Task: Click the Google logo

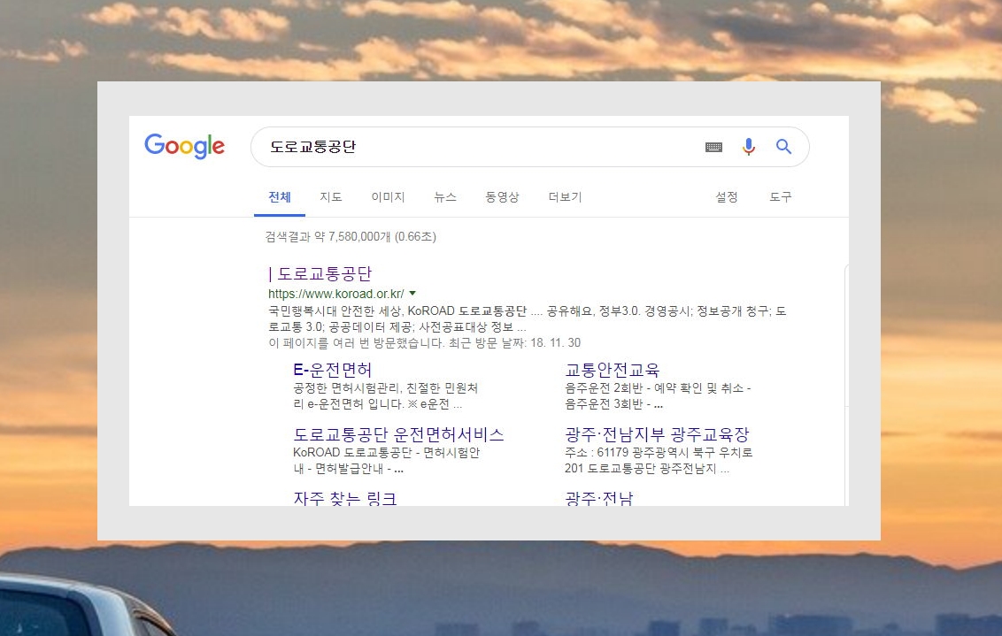Action: pyautogui.click(x=185, y=146)
